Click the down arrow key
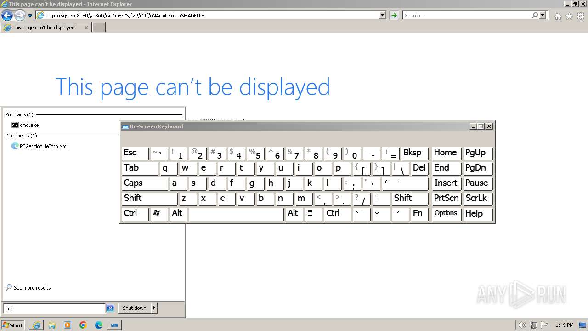 pyautogui.click(x=381, y=214)
